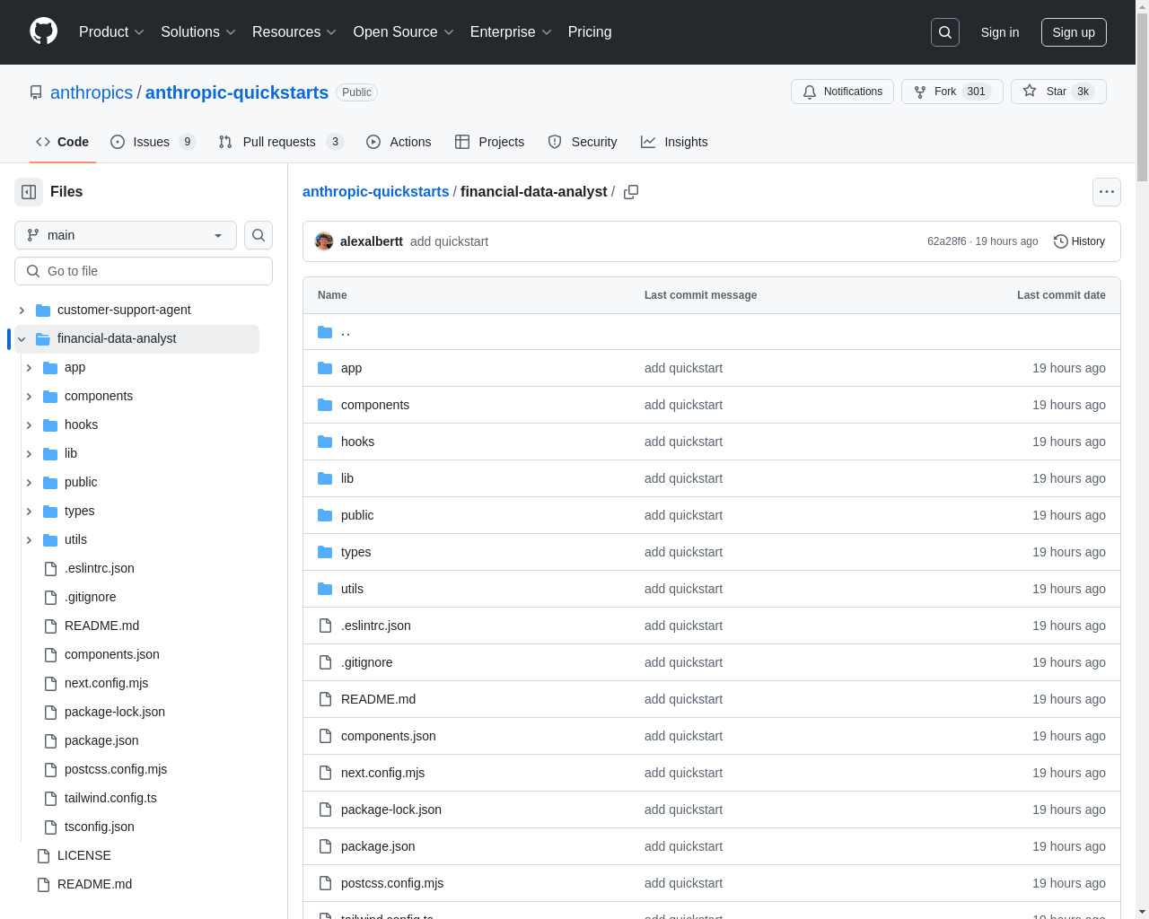Click the search magnifier icon in header
The image size is (1149, 919).
click(x=945, y=32)
